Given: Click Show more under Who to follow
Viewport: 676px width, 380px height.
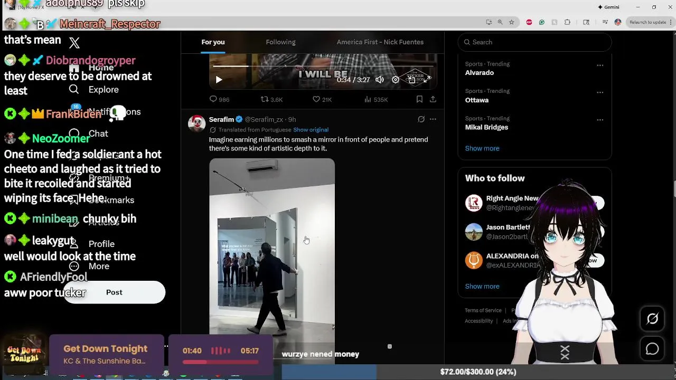Looking at the screenshot, I should click(482, 286).
